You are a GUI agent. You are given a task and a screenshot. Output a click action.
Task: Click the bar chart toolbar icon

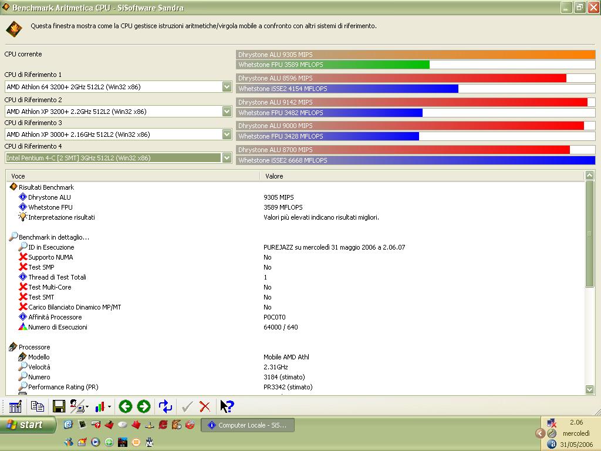click(x=100, y=406)
